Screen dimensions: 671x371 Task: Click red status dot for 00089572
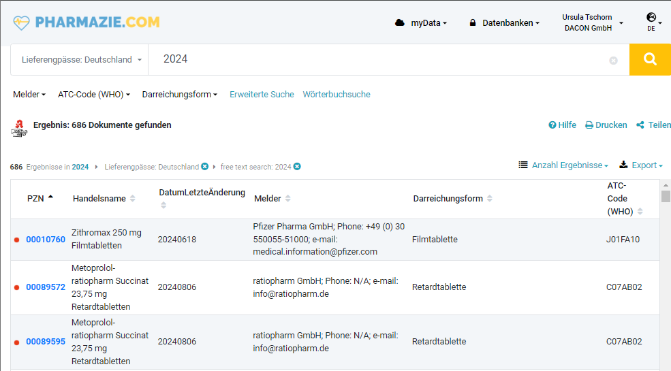pos(16,288)
